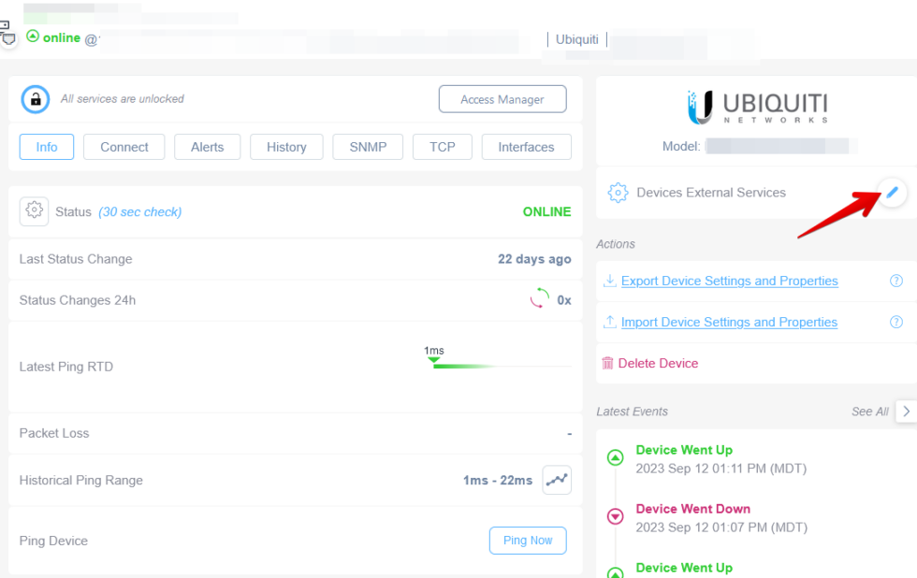Expand Latest Events using the See All chevron

[x=907, y=412]
